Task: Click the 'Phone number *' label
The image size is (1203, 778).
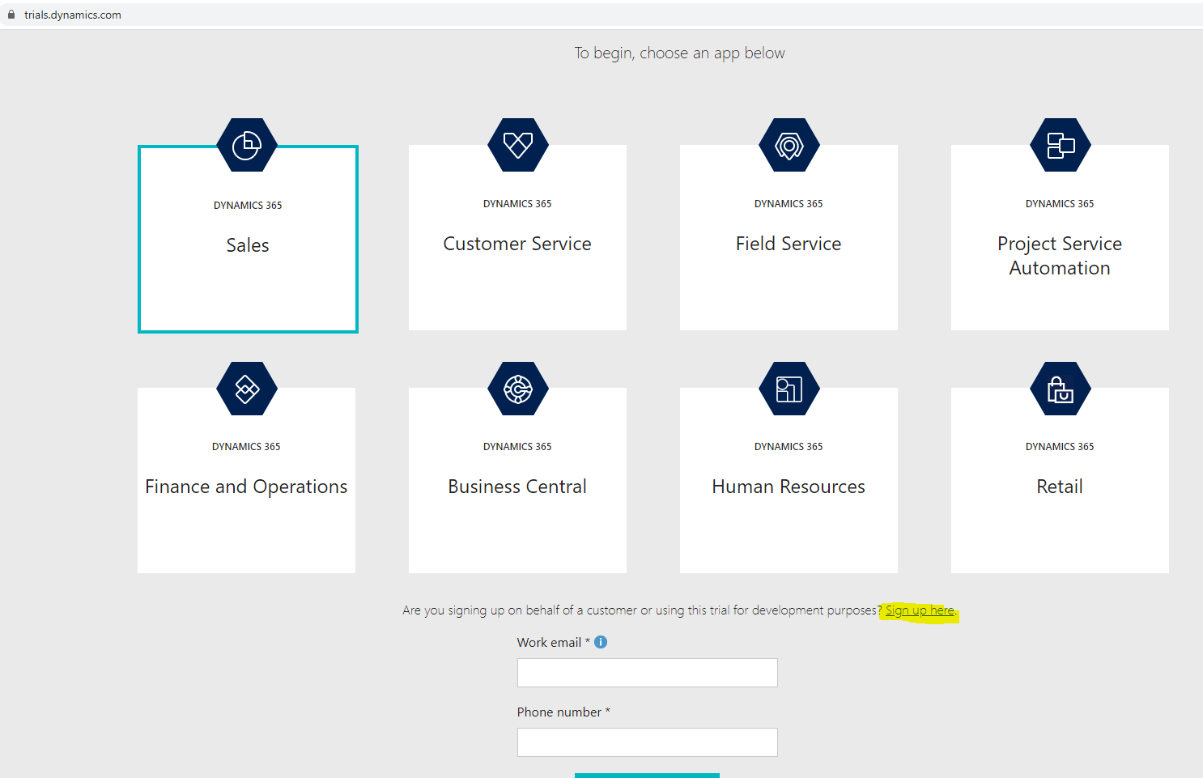Action: point(563,712)
